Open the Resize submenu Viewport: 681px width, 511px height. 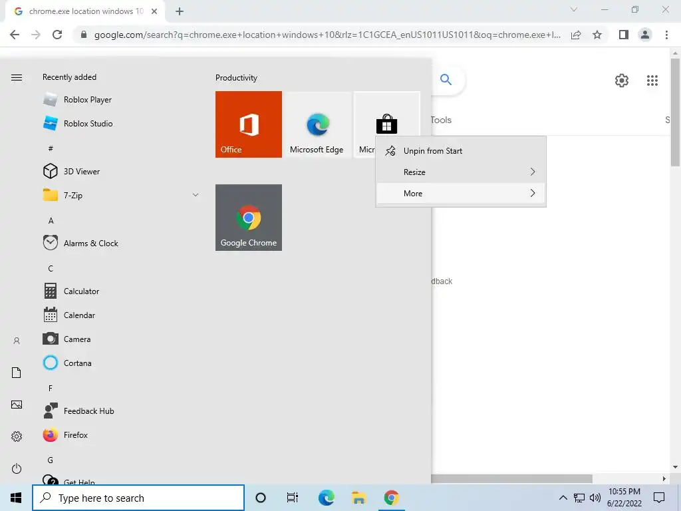tap(460, 172)
